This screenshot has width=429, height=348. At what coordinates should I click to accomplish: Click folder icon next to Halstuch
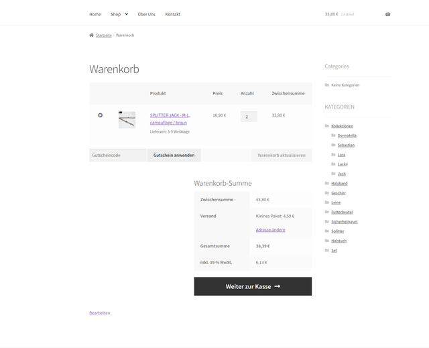click(x=326, y=241)
